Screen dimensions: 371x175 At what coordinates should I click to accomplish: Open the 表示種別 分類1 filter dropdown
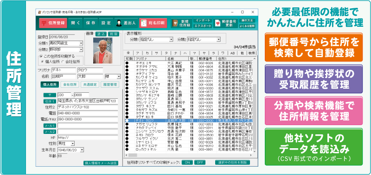click(171, 40)
